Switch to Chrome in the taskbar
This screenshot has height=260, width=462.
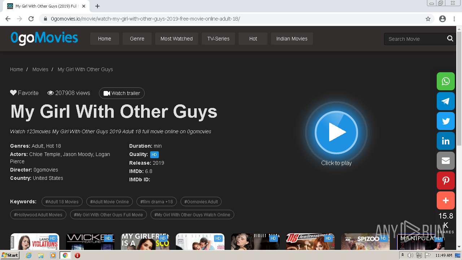tap(65, 255)
